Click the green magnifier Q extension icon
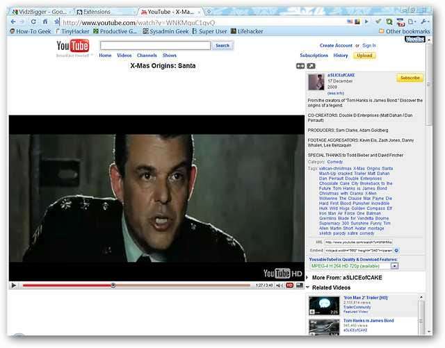The height and width of the screenshot is (348, 445). tap(389, 22)
